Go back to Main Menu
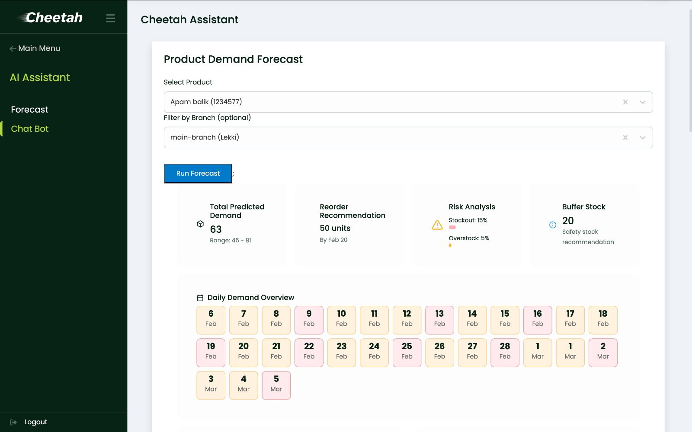692x432 pixels. pyautogui.click(x=35, y=48)
